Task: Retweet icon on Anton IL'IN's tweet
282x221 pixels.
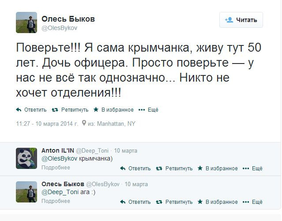Action: (159, 169)
